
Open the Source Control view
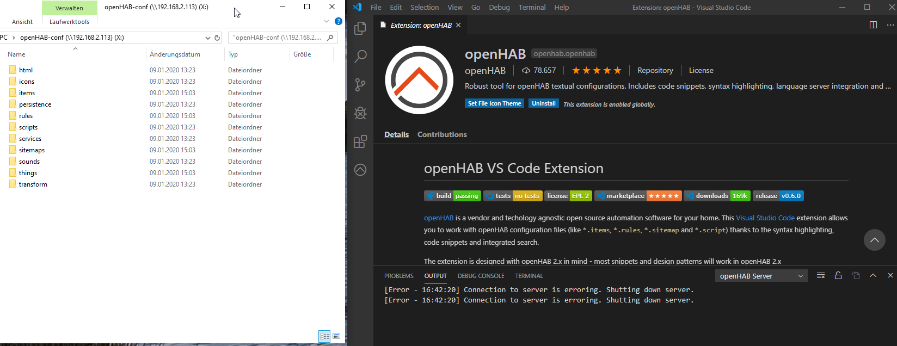(x=360, y=85)
